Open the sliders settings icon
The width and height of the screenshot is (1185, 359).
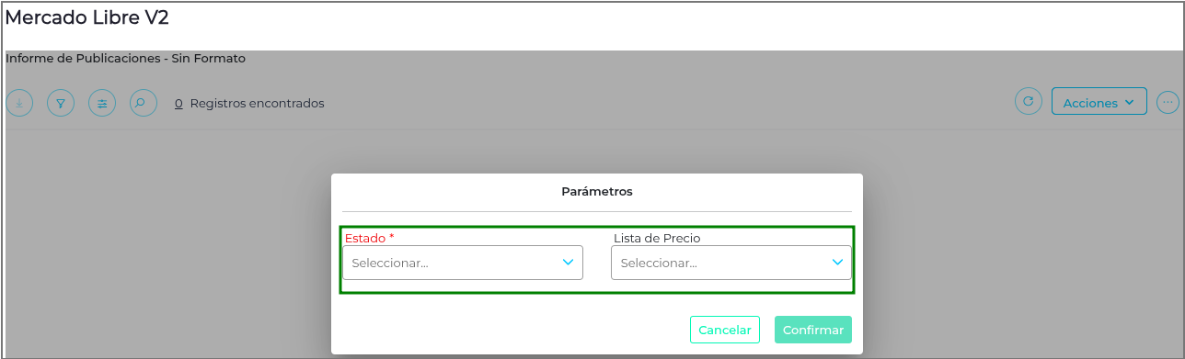[x=102, y=103]
